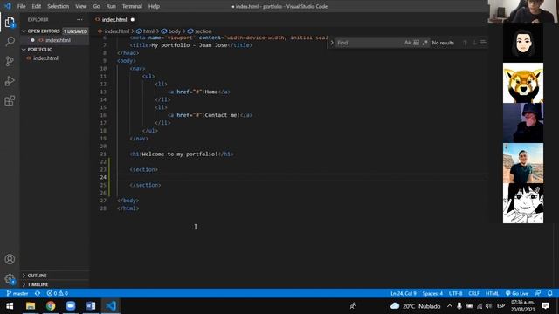Open the File menu
This screenshot has height=314, width=559.
tap(21, 6)
